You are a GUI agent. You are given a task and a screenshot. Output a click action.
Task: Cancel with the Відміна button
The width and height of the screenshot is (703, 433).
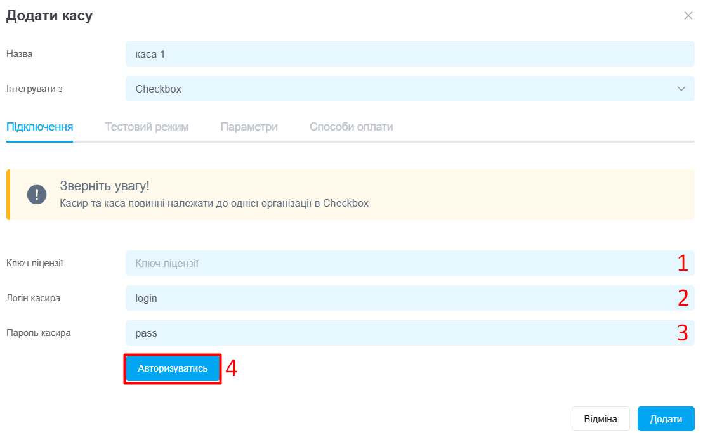pos(600,418)
